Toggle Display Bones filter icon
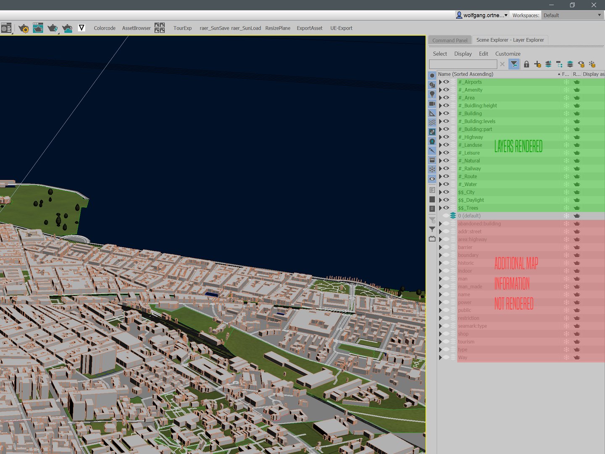Image resolution: width=605 pixels, height=454 pixels. (432, 150)
